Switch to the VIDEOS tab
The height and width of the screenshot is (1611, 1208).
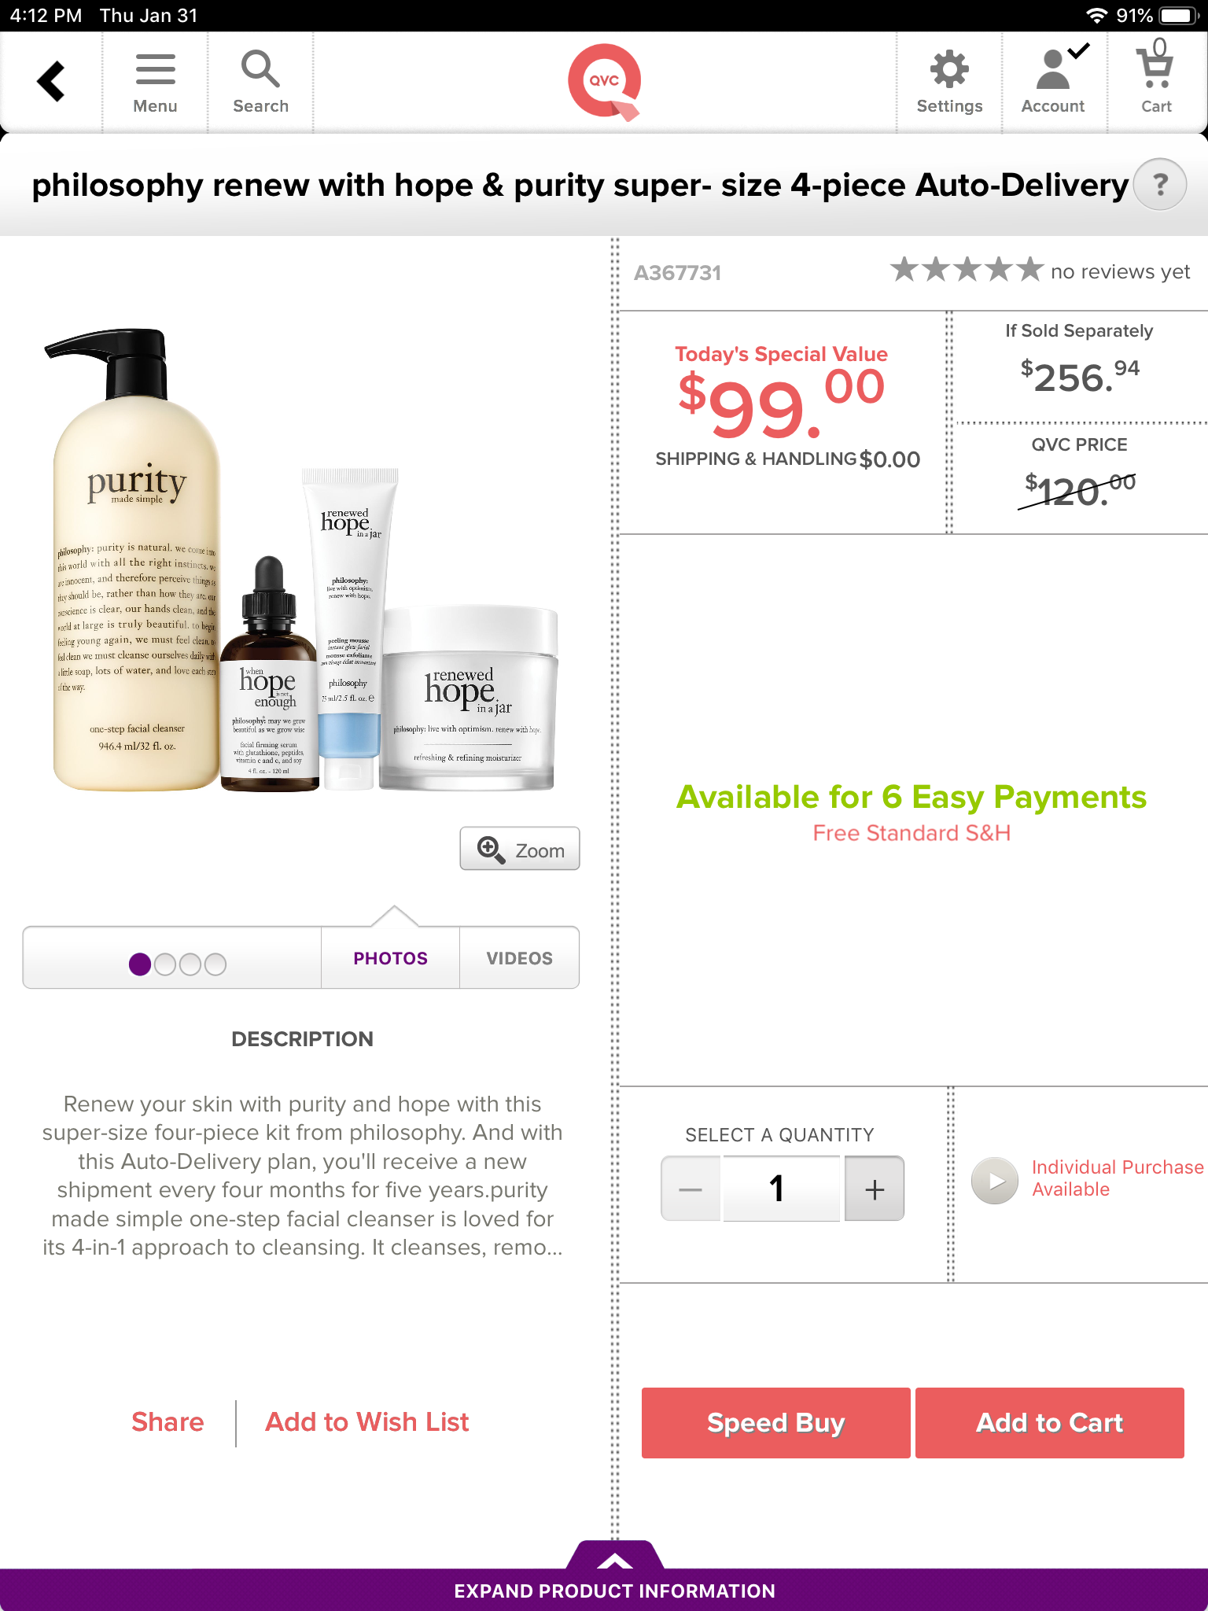click(519, 958)
